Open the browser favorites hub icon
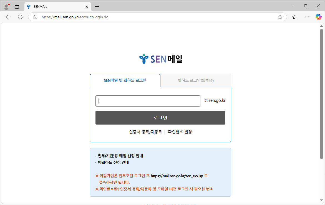The height and width of the screenshot is (205, 325). (294, 17)
